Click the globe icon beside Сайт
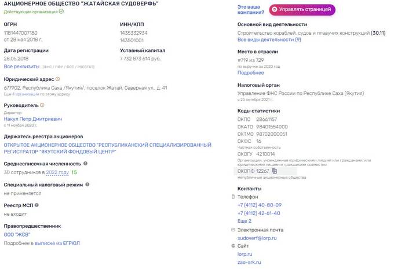The image size is (394, 269). coord(233,246)
